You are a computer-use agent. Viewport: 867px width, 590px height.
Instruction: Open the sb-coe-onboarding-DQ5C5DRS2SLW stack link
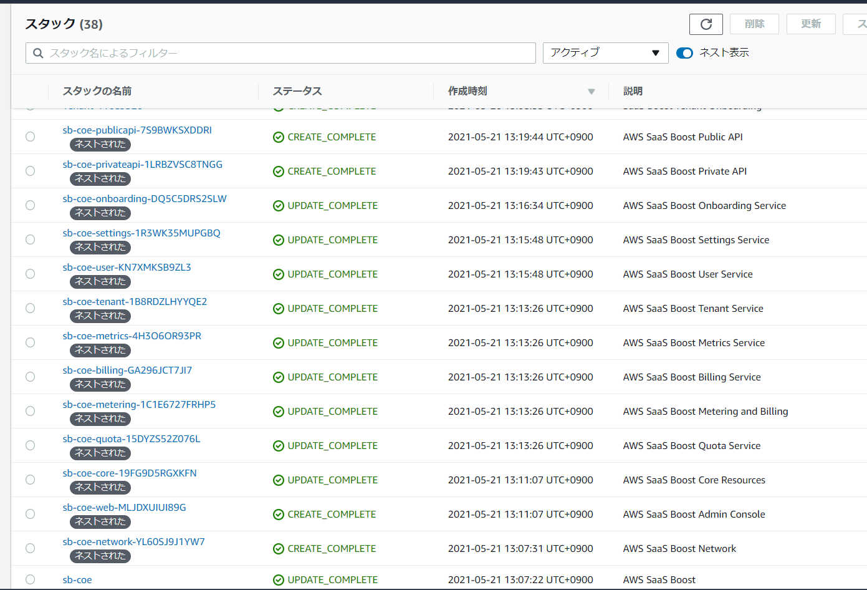click(145, 199)
